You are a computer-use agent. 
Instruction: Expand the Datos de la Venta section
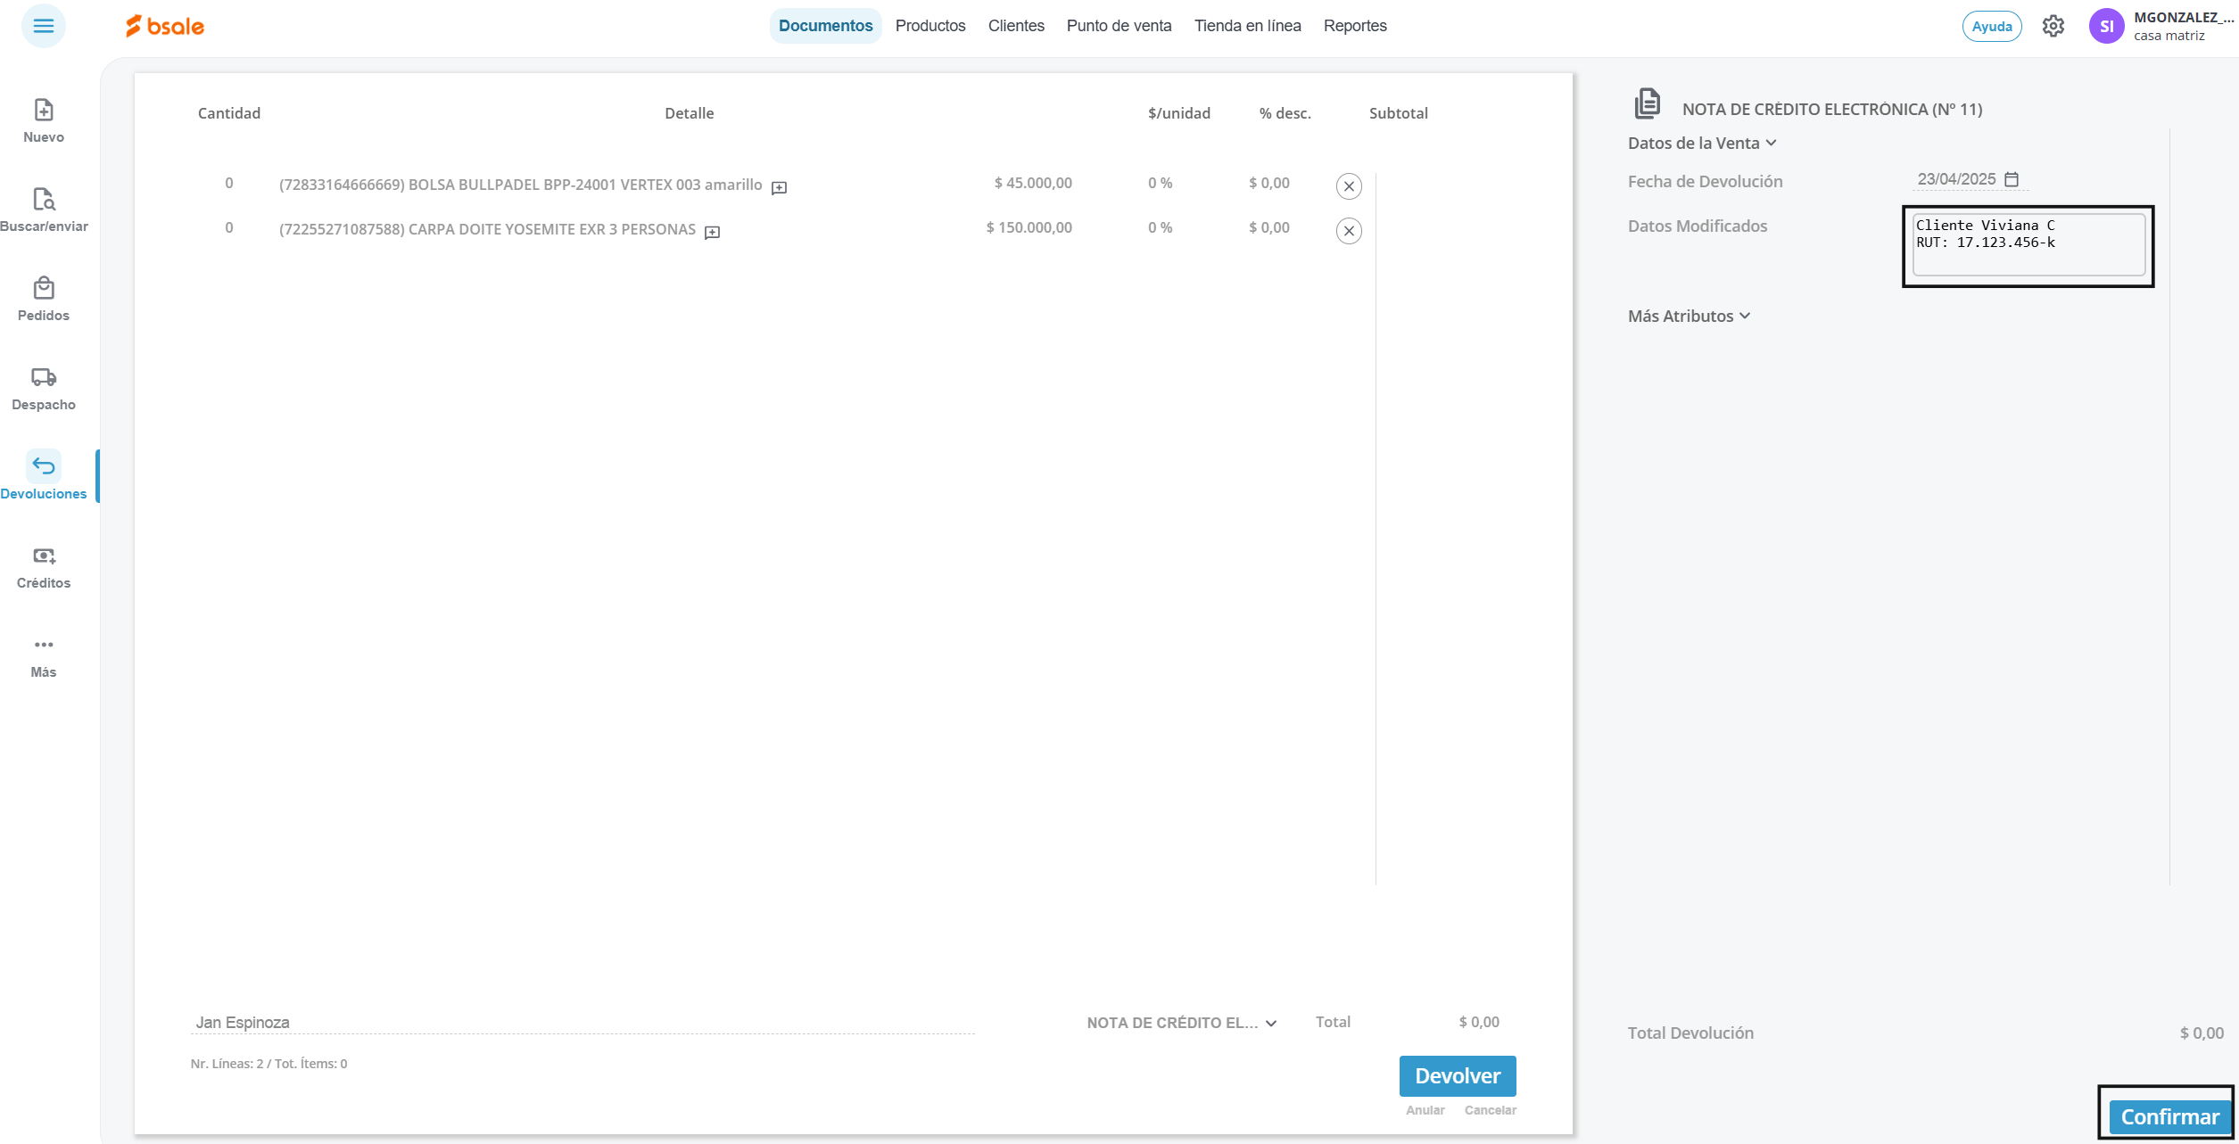pos(1701,144)
